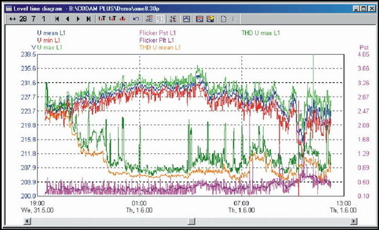Open the chart icon with yellow highlight
Screen dimensions: 379x230
point(210,19)
